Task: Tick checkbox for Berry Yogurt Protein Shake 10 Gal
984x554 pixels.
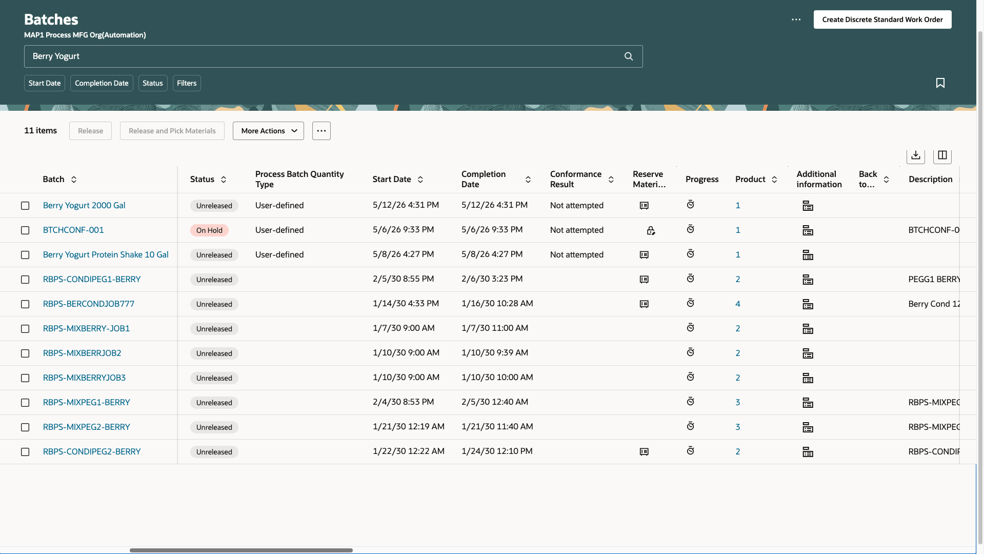Action: (25, 255)
